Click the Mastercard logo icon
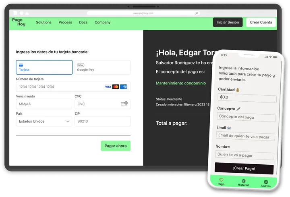 (116, 87)
